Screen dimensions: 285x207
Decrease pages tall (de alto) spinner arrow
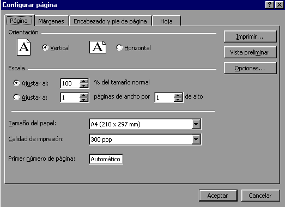[x=178, y=100]
